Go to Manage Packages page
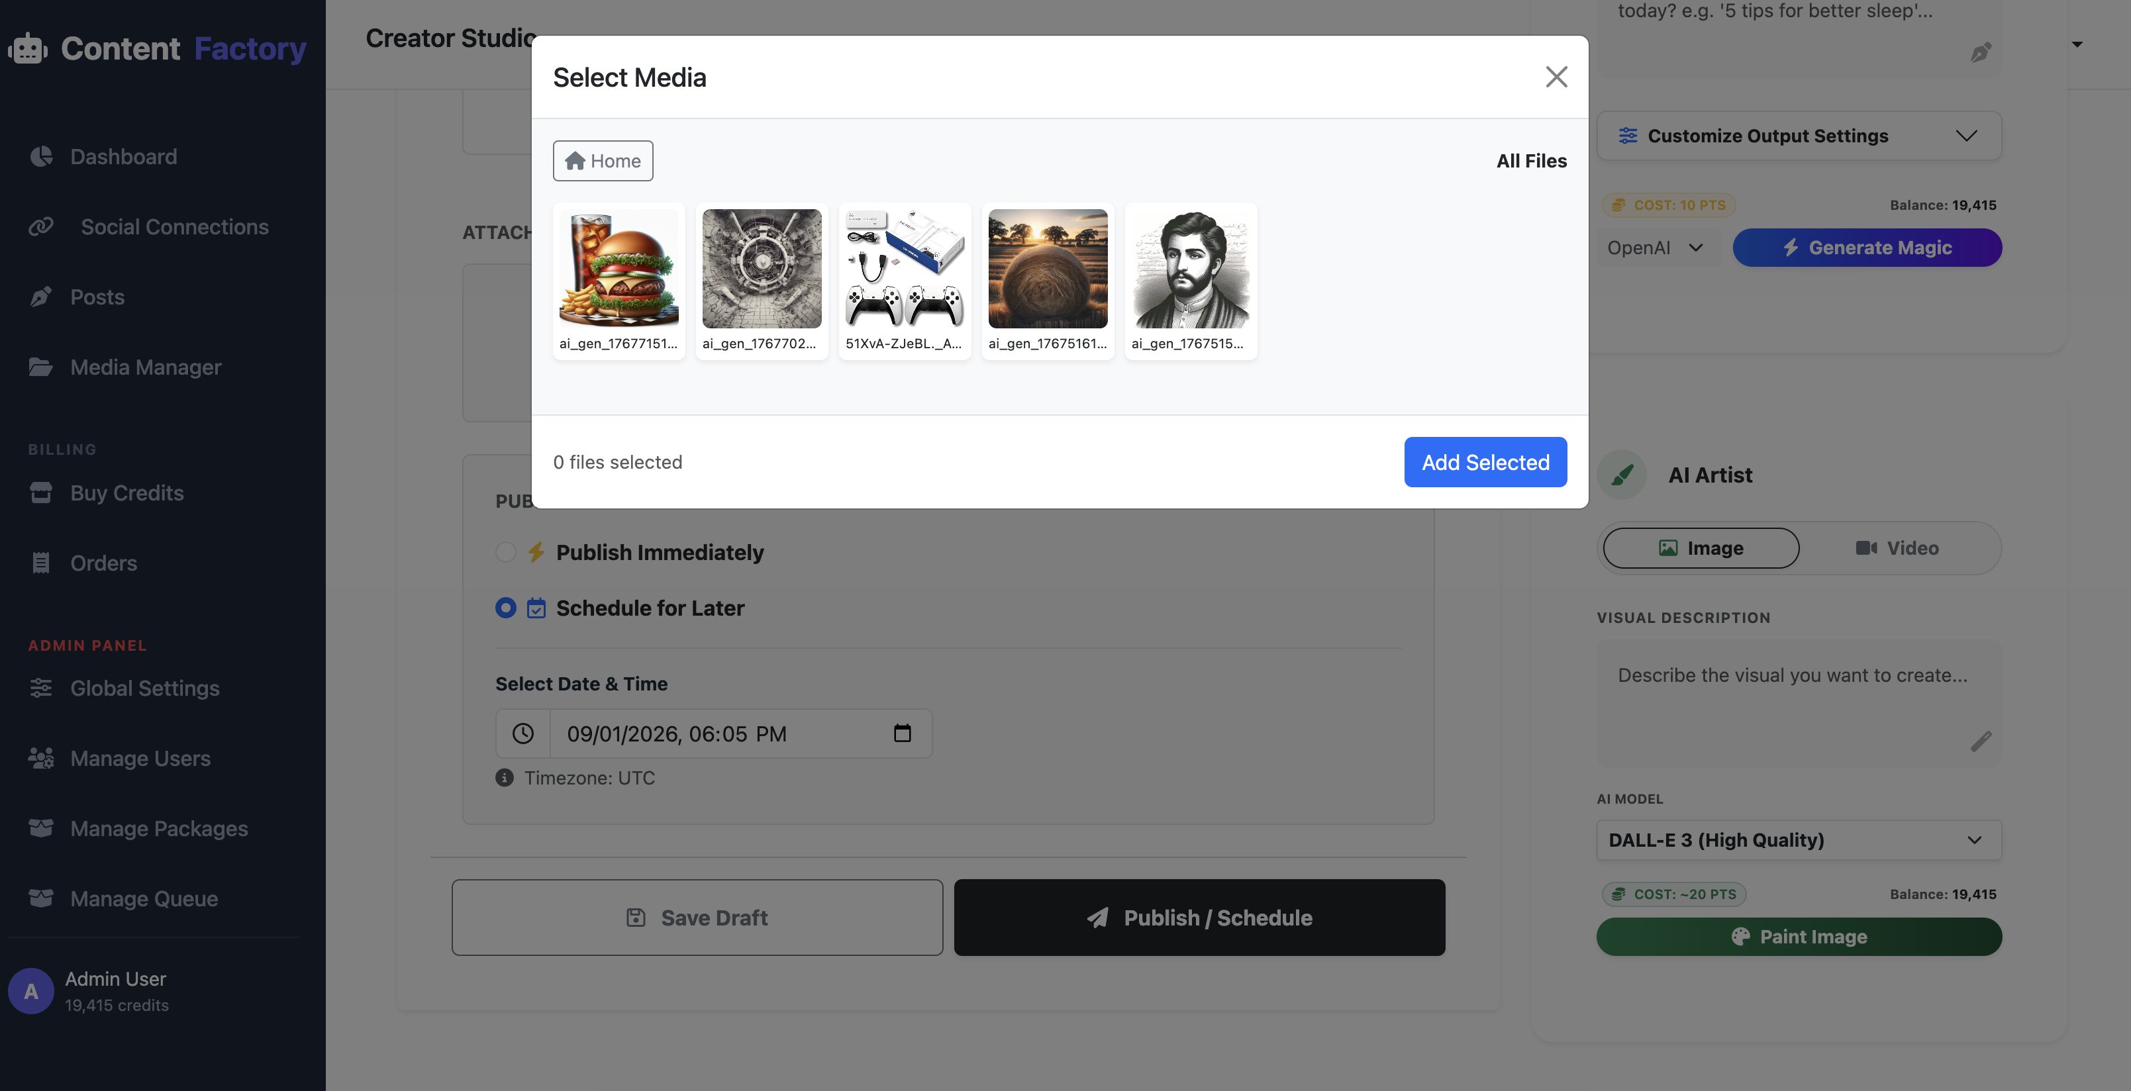Viewport: 2131px width, 1091px height. 159,828
